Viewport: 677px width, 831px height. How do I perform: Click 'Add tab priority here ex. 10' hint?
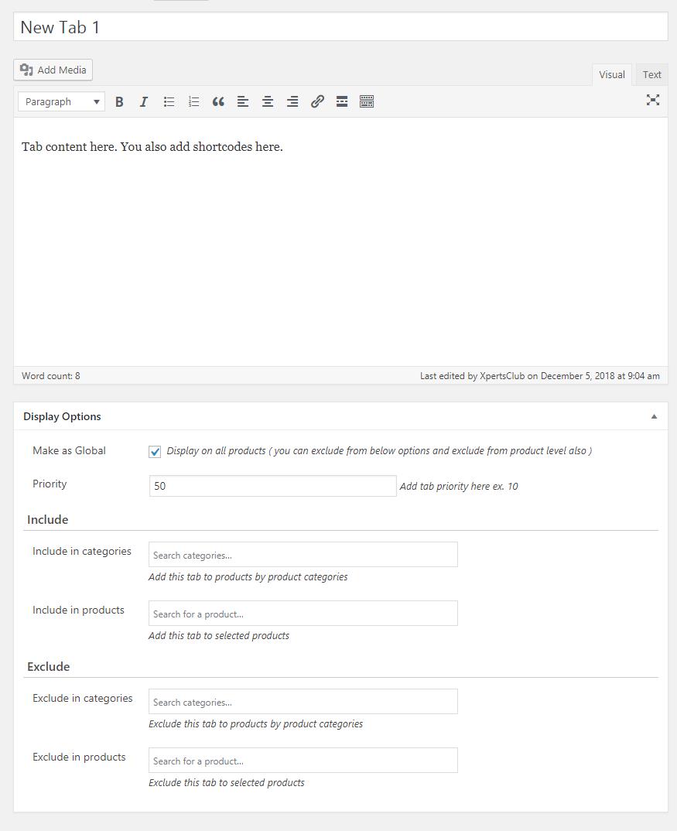(x=459, y=487)
